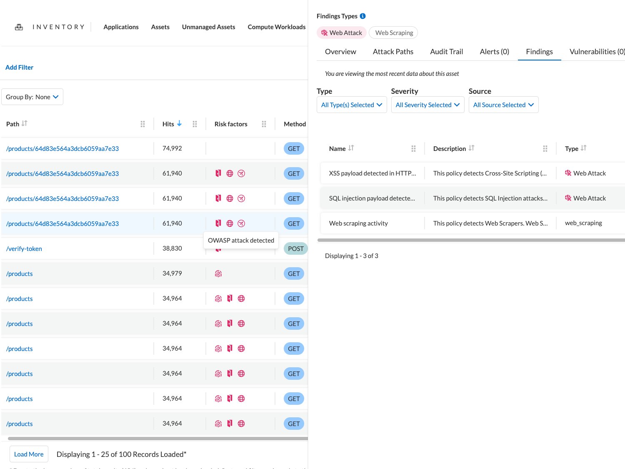This screenshot has height=469, width=625.
Task: Switch to the Audit Trail tab
Action: [446, 51]
